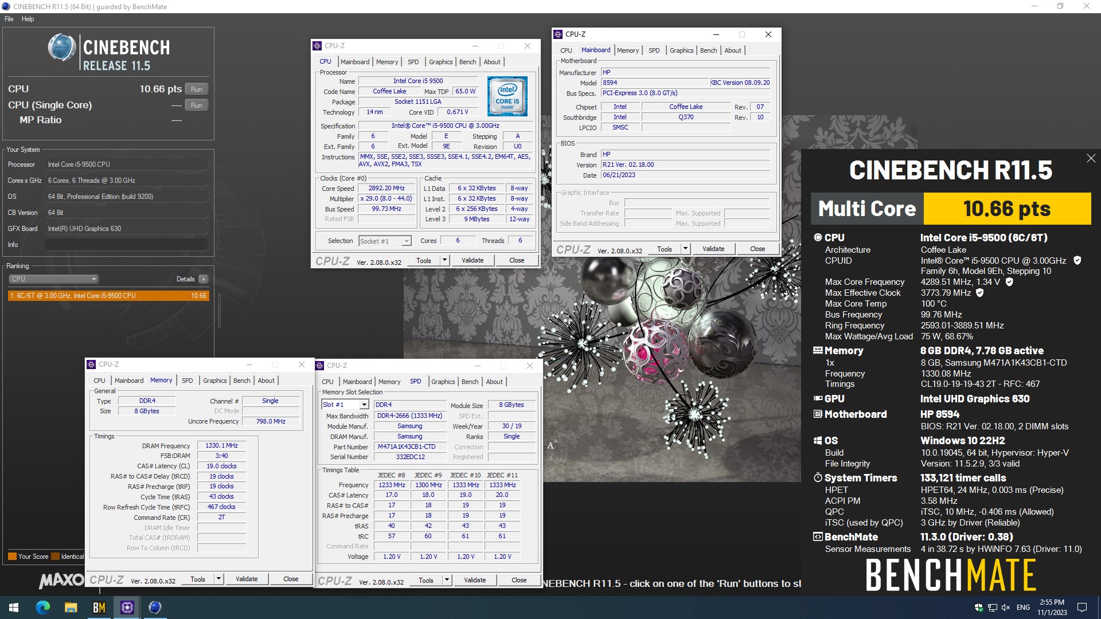Click verified shield next to CPUID

1077,260
